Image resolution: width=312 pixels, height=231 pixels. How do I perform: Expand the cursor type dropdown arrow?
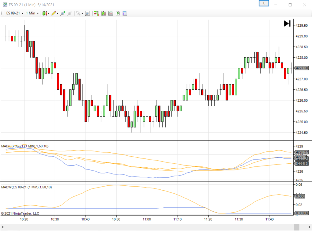tap(82, 13)
